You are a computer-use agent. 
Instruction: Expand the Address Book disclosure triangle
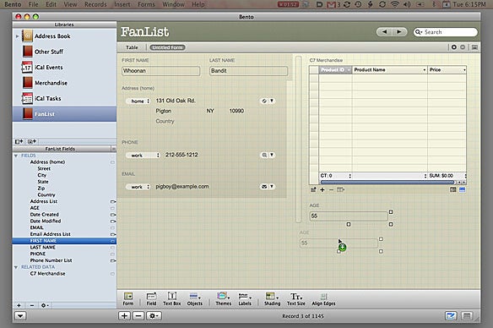[x=17, y=36]
